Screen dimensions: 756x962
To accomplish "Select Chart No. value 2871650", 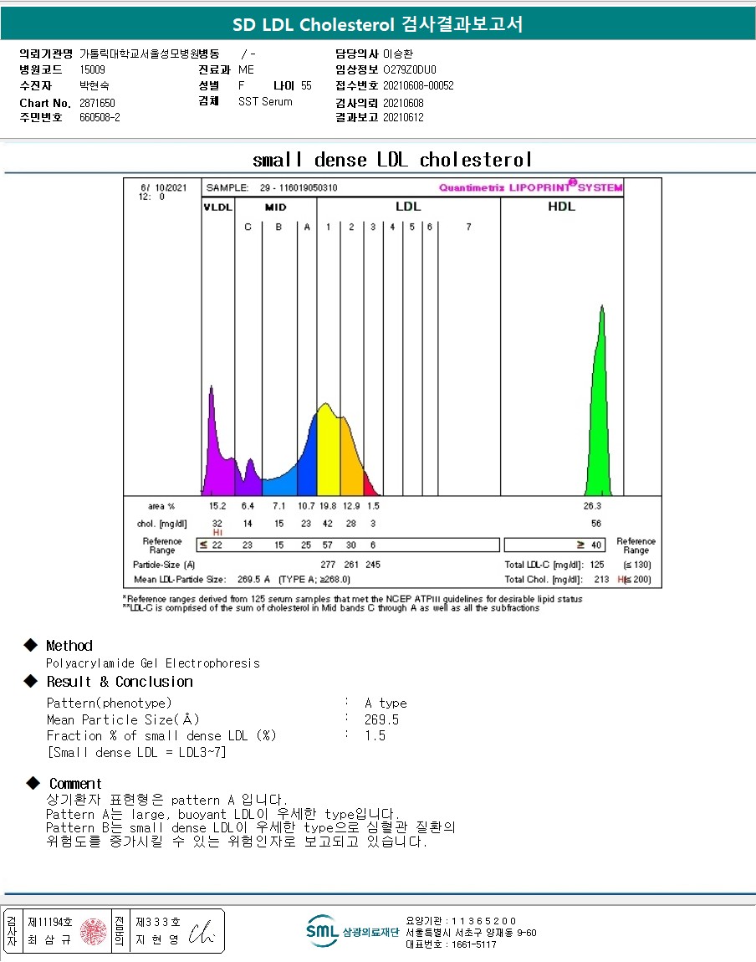I will click(x=97, y=103).
